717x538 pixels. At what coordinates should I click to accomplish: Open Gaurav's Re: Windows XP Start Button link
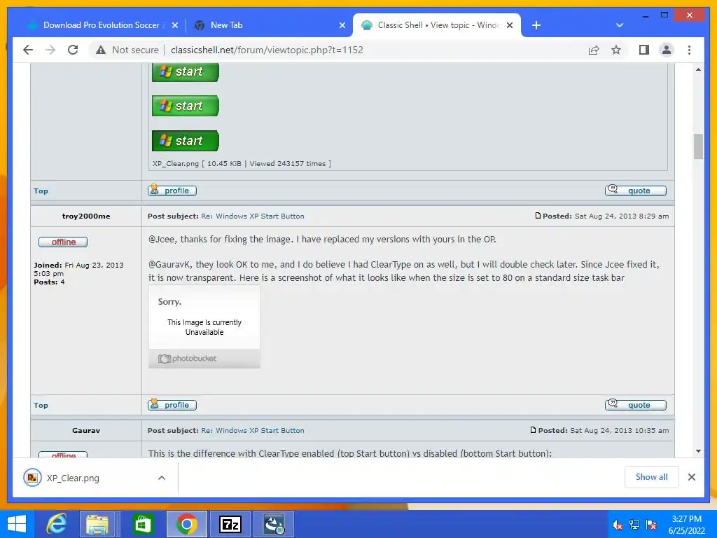[252, 430]
